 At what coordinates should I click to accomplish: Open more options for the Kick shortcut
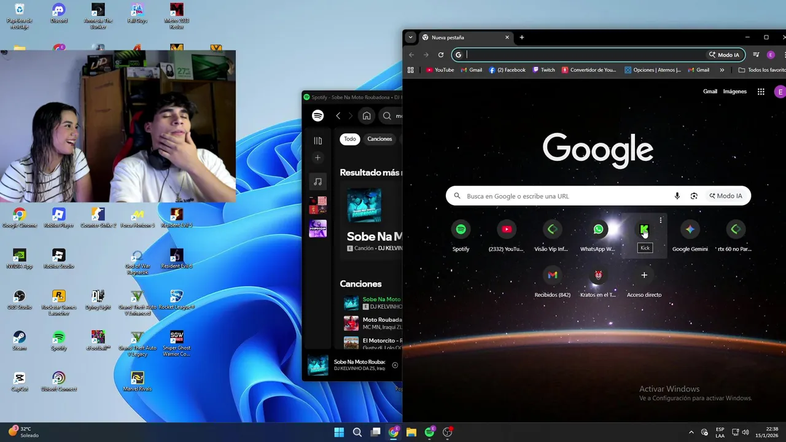(x=661, y=220)
